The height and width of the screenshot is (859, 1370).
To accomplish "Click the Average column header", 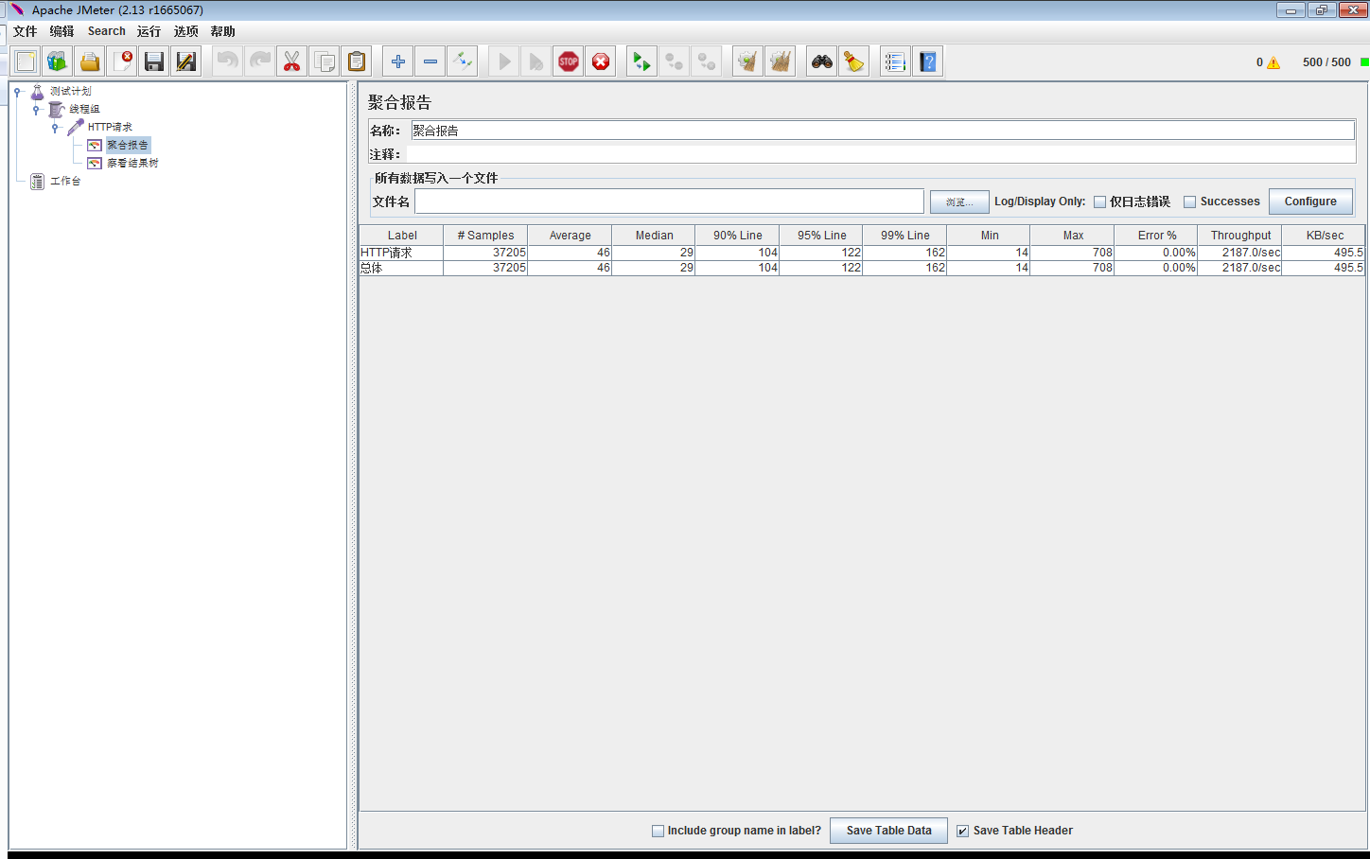I will coord(570,236).
